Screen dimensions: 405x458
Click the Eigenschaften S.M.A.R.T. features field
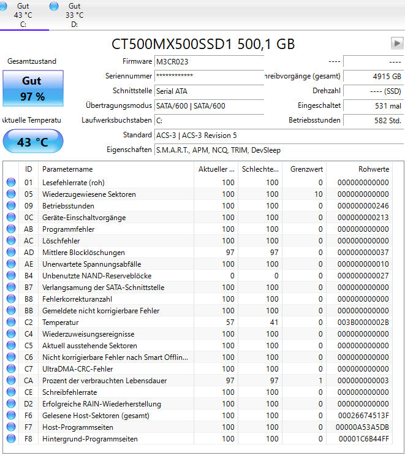coord(279,150)
